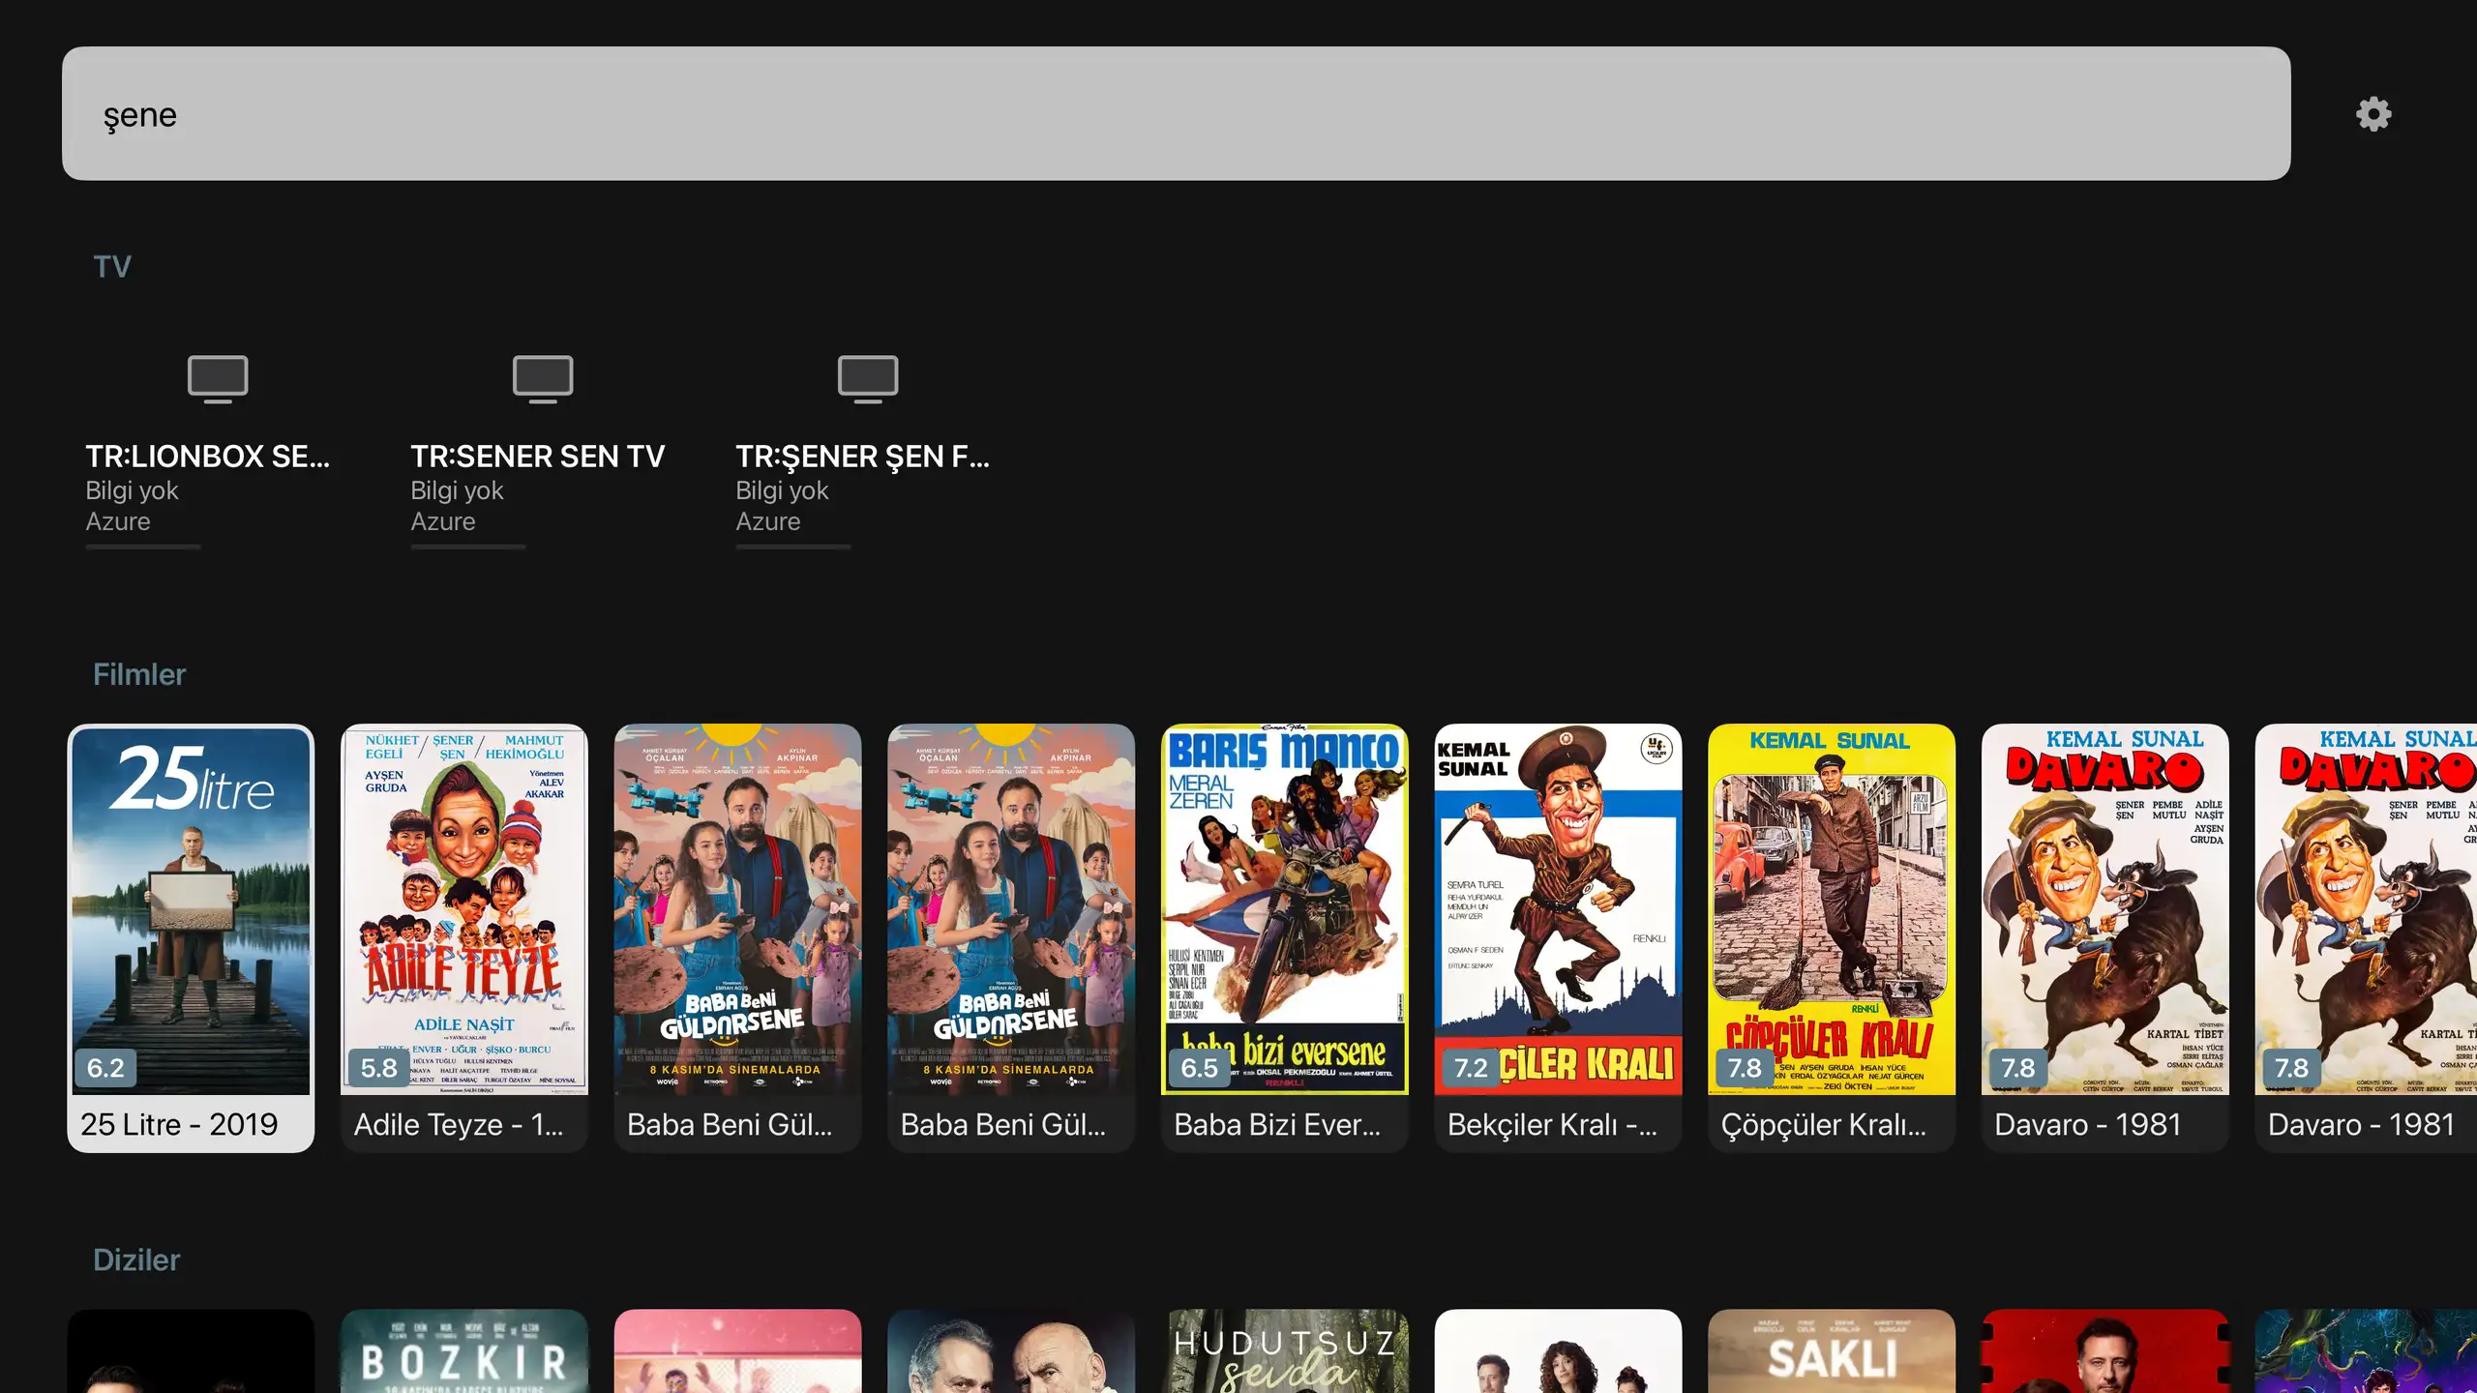Viewport: 2477px width, 1393px height.
Task: Select the "Adile Teyze - 1..." title
Action: (458, 1124)
